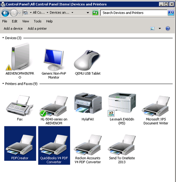Screen dimensions: 176x182
Task: Open the view options dropdown arrow
Action: pyautogui.click(x=160, y=29)
